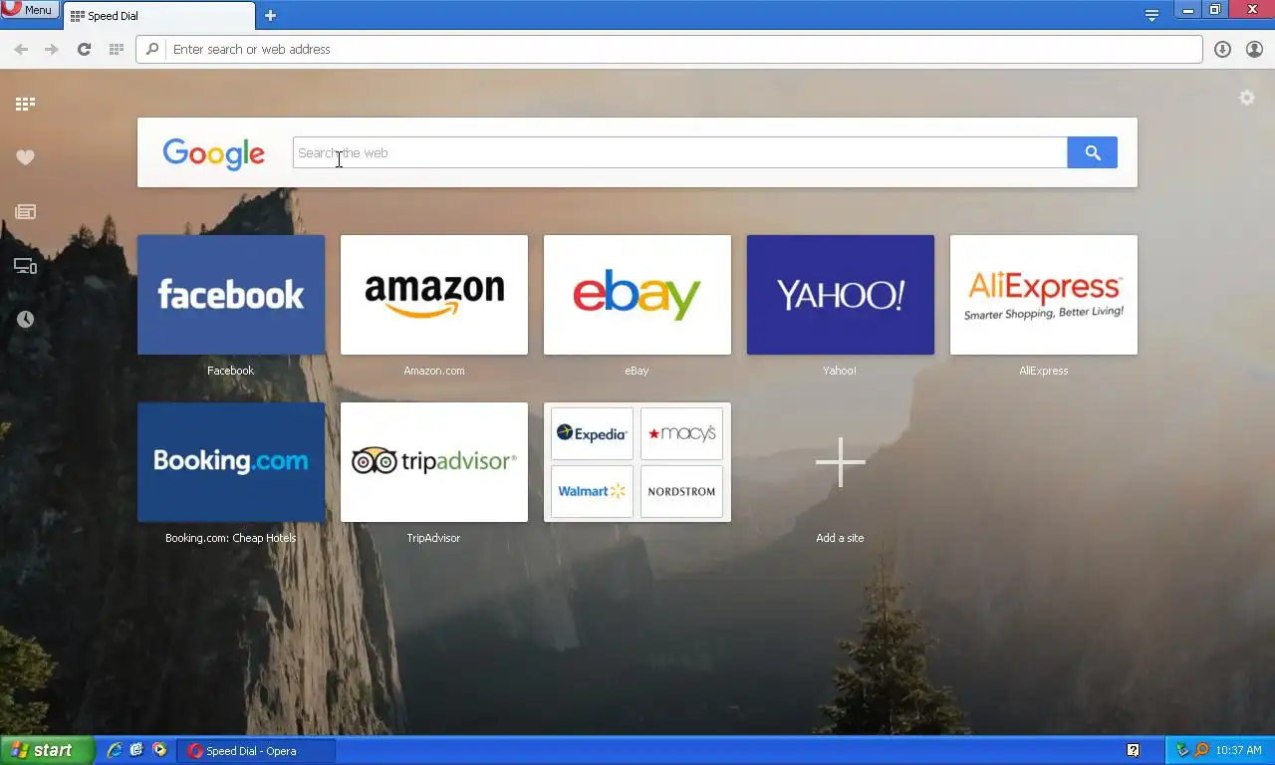Click the Google logo
This screenshot has width=1275, height=765.
pyautogui.click(x=213, y=153)
